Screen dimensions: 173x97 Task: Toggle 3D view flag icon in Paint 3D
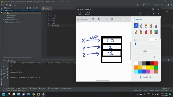point(112,19)
